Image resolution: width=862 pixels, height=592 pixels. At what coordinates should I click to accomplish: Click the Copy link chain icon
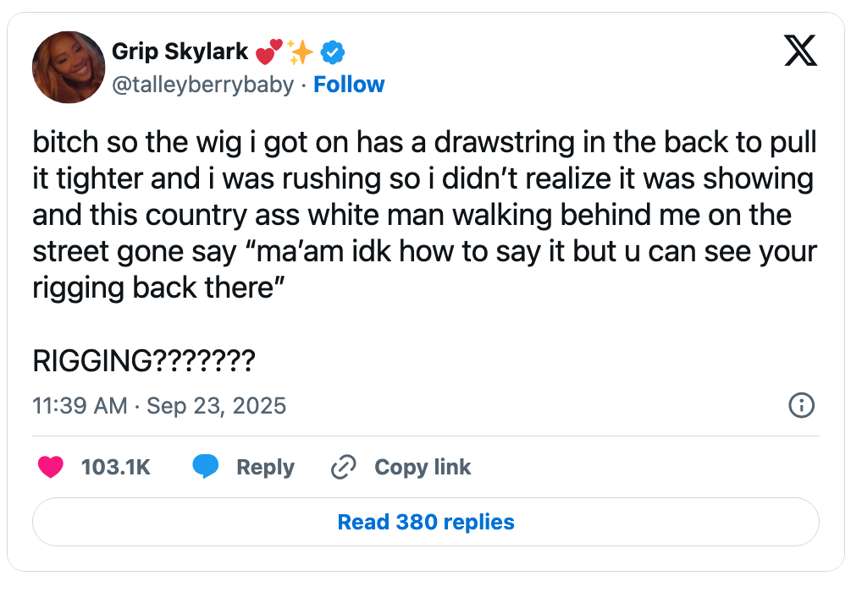(x=343, y=466)
